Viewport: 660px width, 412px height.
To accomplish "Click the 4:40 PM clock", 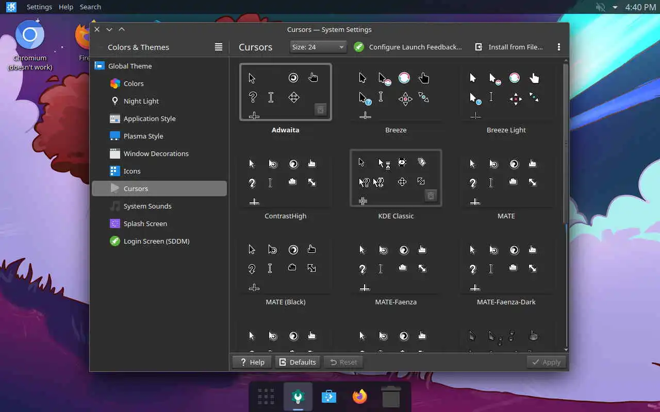I will point(640,7).
